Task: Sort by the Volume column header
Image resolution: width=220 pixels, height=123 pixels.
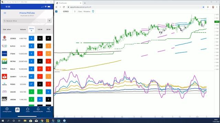Action: click(23, 29)
